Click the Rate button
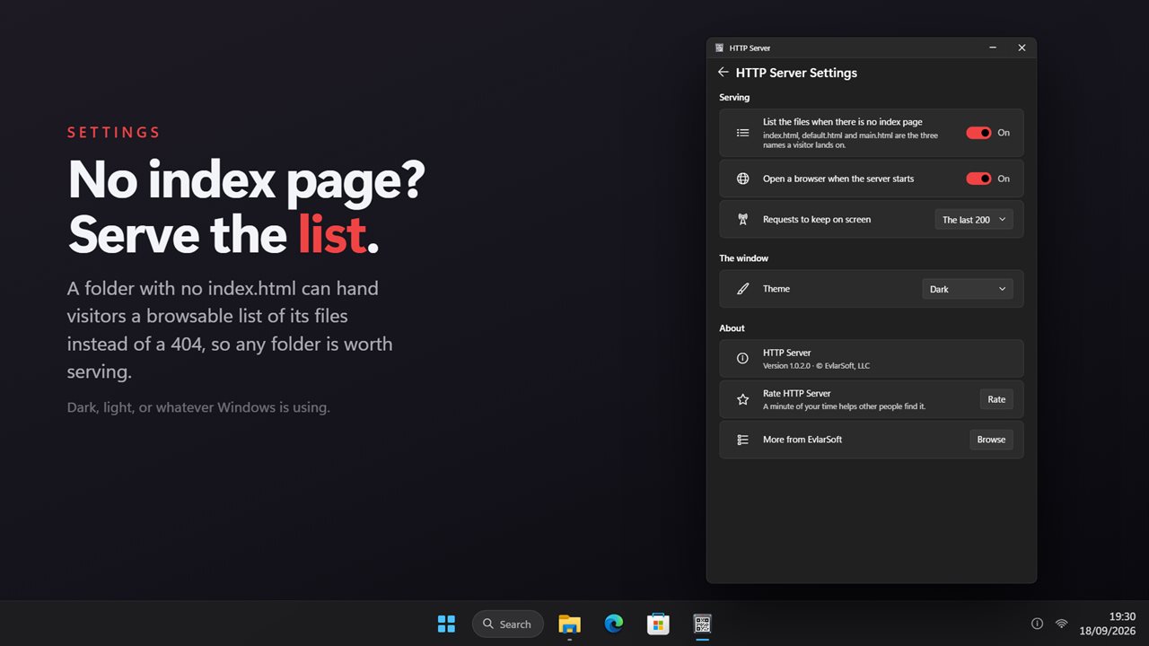This screenshot has width=1149, height=646. [996, 399]
